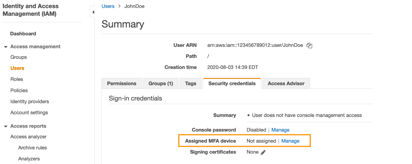Open Archive rules in sidebar
Screen dimensions: 412x164
33,148
